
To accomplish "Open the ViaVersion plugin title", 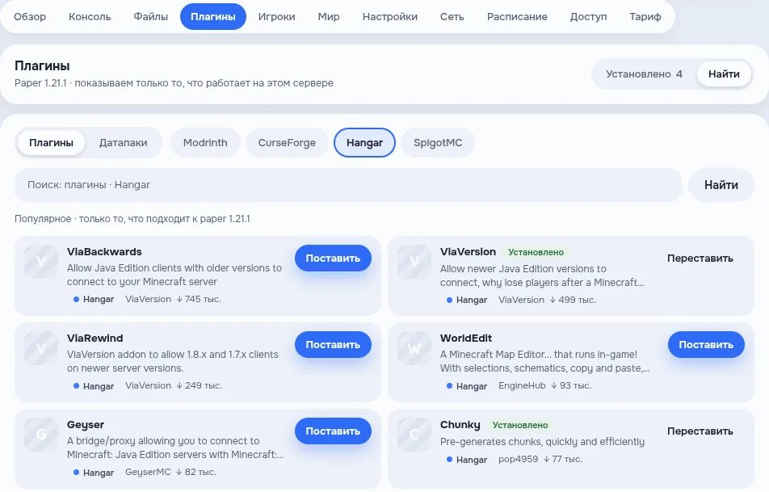I will pos(468,251).
